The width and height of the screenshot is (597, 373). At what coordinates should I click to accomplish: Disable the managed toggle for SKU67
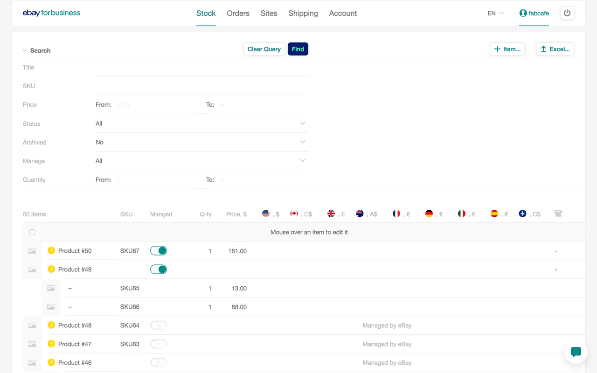[158, 250]
